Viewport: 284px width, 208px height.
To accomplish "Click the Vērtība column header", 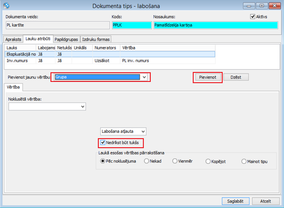I will (168, 48).
